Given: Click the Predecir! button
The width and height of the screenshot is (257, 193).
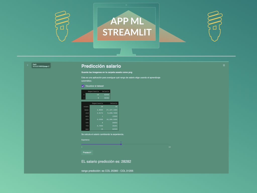Looking at the screenshot, I should pos(87,152).
